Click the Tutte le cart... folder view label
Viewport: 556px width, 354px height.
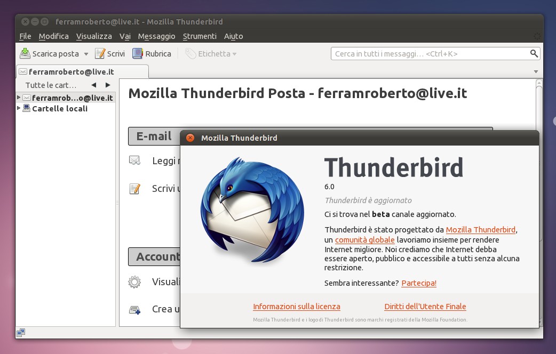point(51,85)
